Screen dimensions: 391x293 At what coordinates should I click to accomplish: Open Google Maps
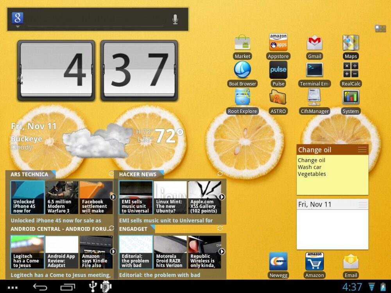point(350,43)
